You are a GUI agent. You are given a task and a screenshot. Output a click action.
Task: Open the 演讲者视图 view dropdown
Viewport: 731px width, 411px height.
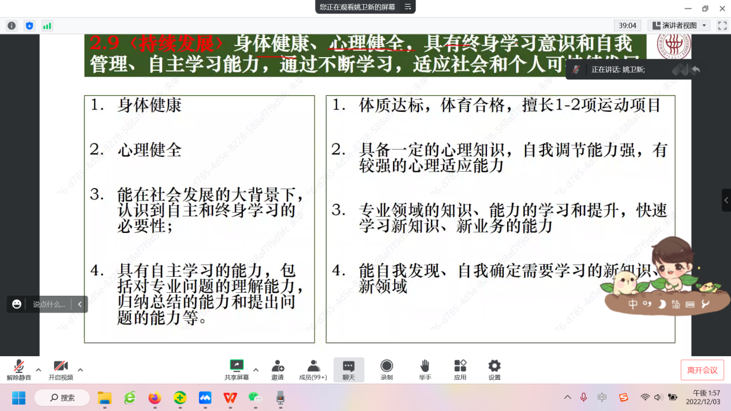[678, 25]
